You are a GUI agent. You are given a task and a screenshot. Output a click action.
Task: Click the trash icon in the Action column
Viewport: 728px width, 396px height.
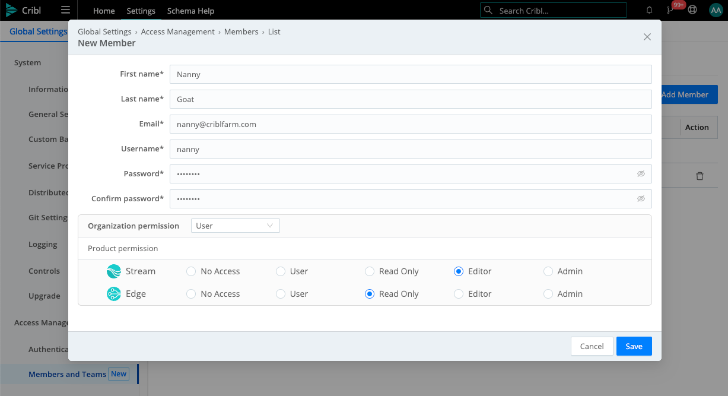[x=700, y=176]
